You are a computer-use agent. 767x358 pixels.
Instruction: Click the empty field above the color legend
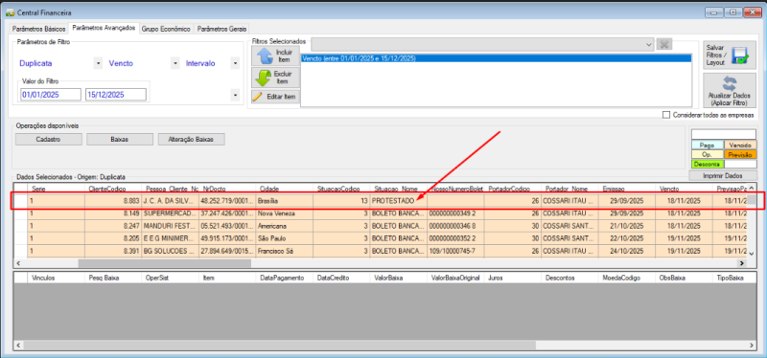click(x=724, y=134)
